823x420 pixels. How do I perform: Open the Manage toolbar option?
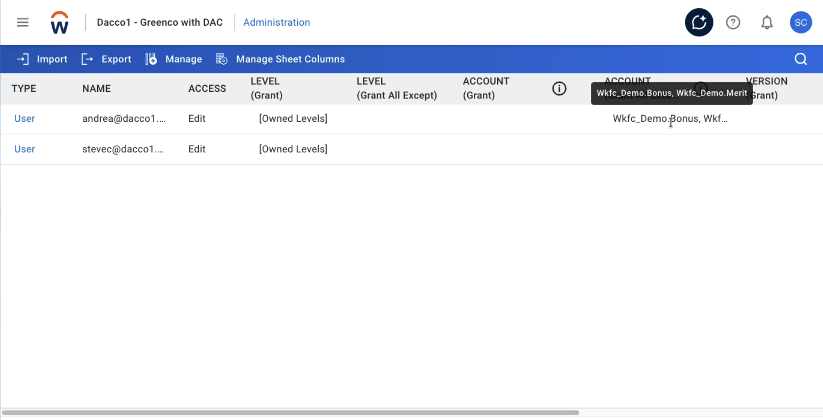(174, 59)
